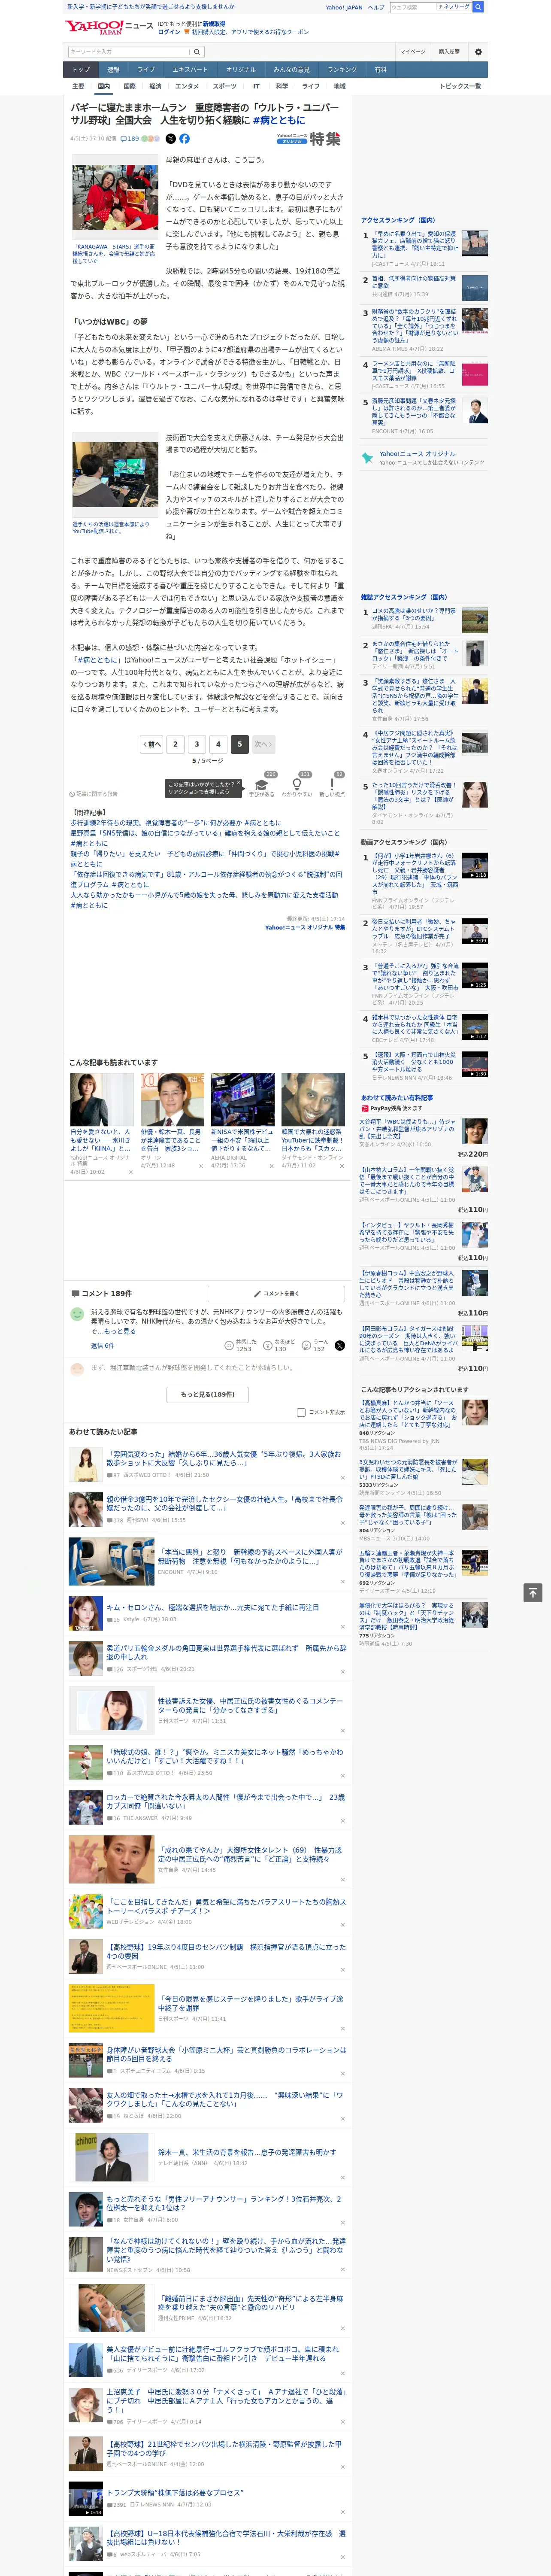Click the web search input field
The width and height of the screenshot is (551, 2576).
(412, 7)
